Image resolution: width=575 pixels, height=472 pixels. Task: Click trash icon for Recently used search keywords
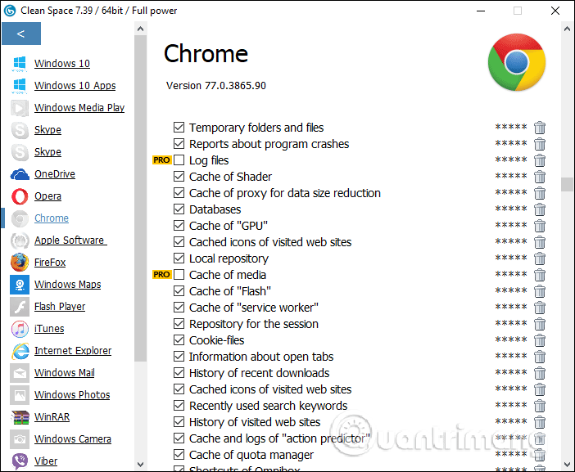(x=540, y=406)
